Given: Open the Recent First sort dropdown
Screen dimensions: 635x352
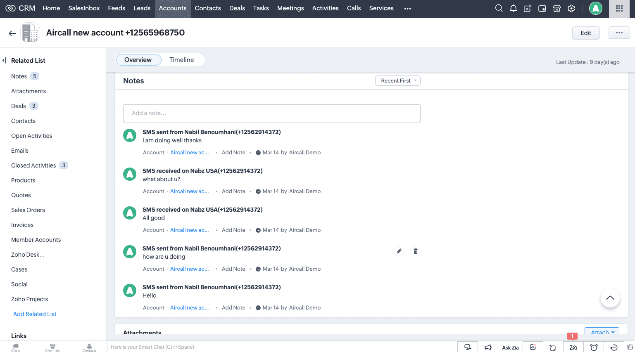Looking at the screenshot, I should [397, 81].
